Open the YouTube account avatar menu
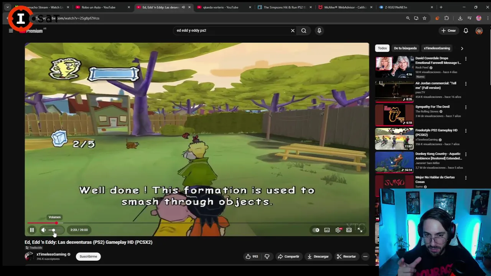 tap(479, 31)
